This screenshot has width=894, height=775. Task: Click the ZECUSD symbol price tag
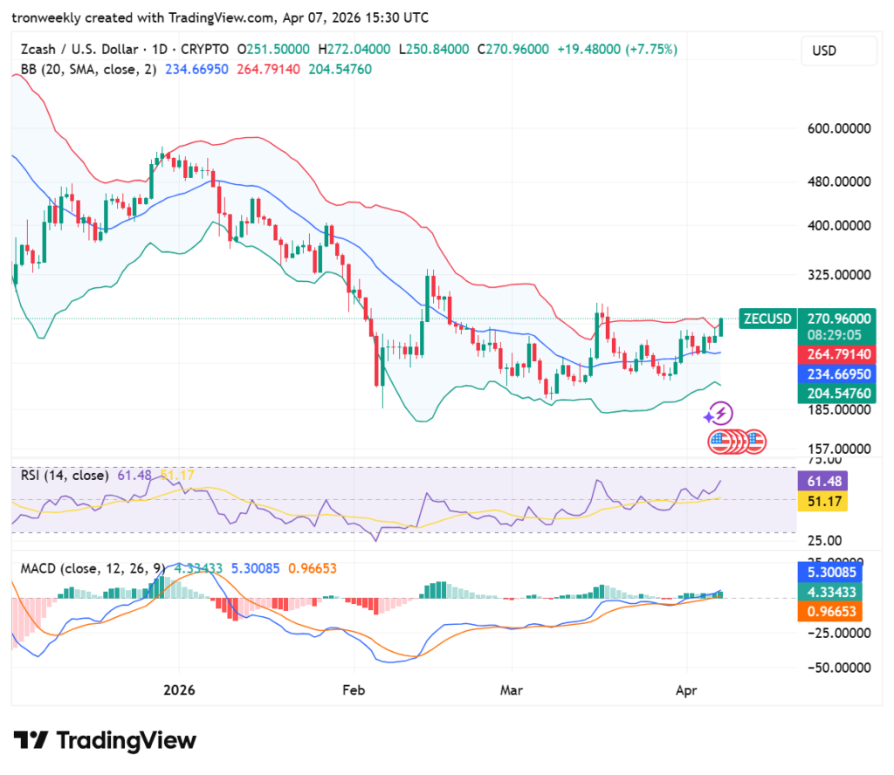[x=766, y=319]
